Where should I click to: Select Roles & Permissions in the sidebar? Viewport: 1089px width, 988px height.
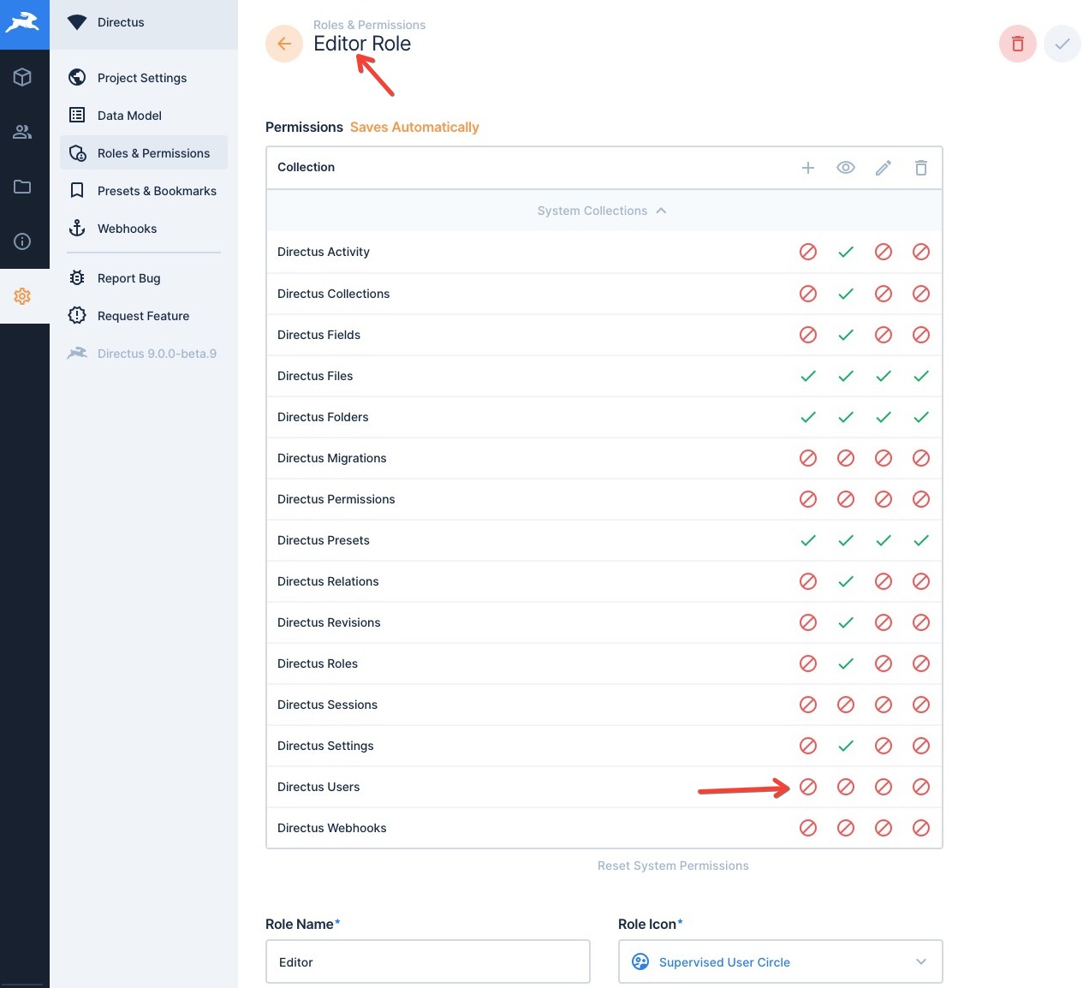(x=153, y=153)
